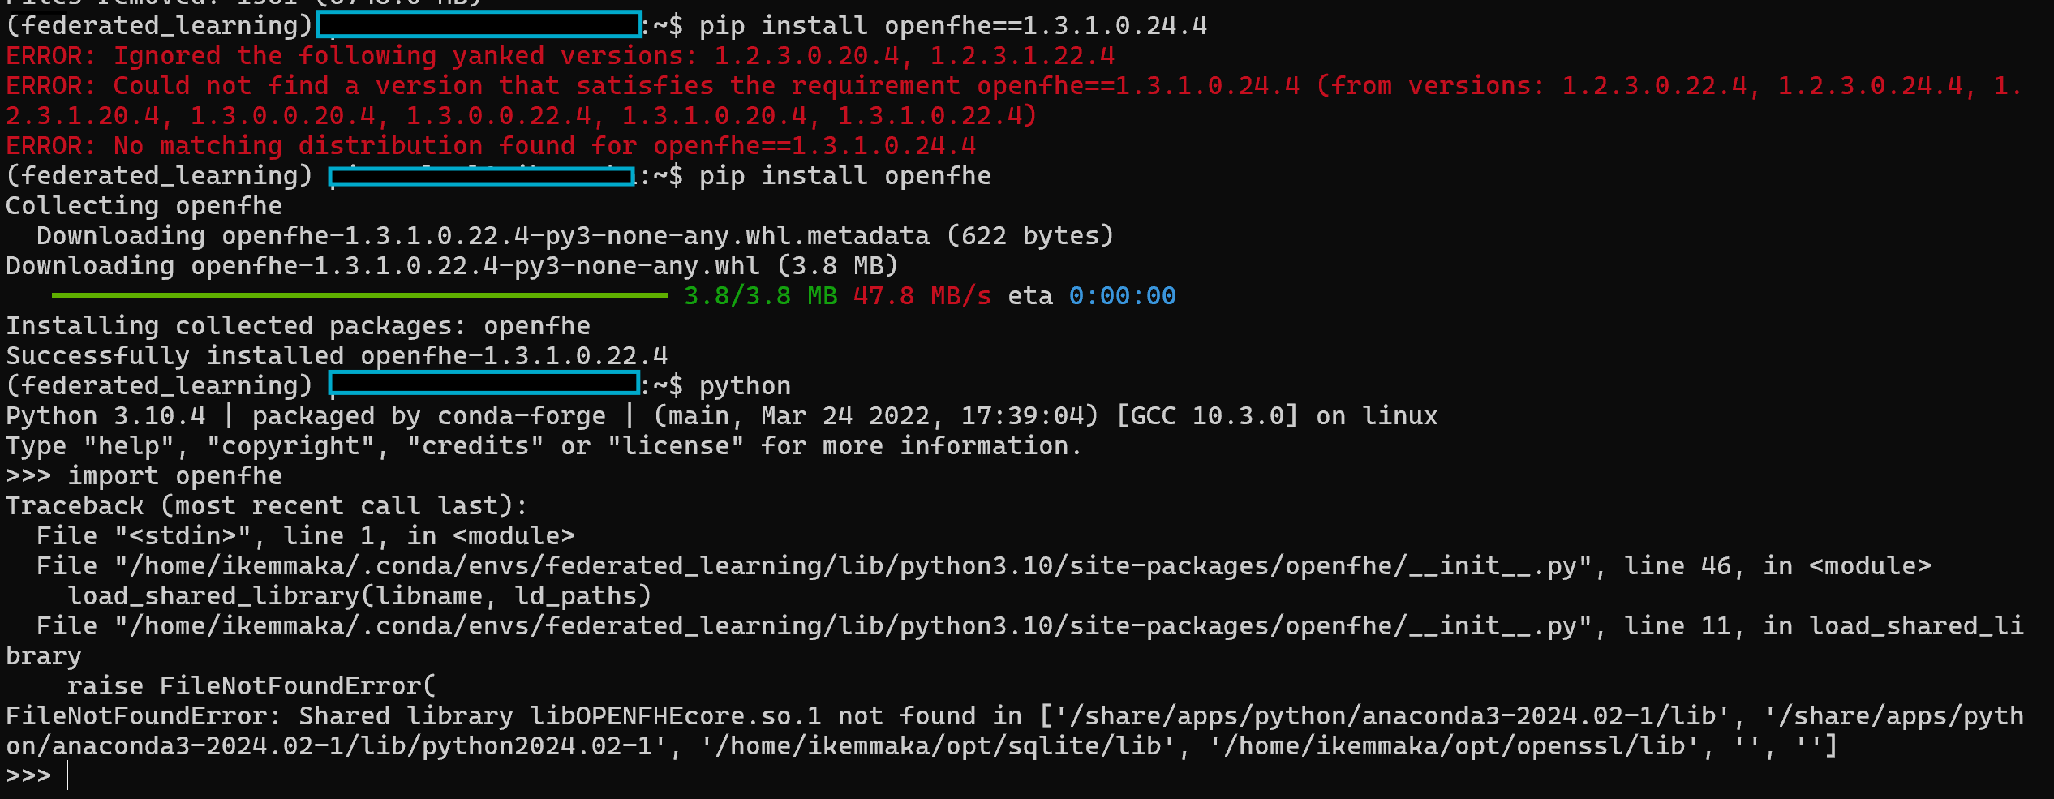Click the blue "0:00:00" eta value

(x=1122, y=296)
